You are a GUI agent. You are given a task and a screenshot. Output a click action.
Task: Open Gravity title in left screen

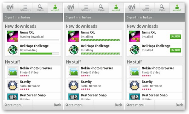click(25, 82)
